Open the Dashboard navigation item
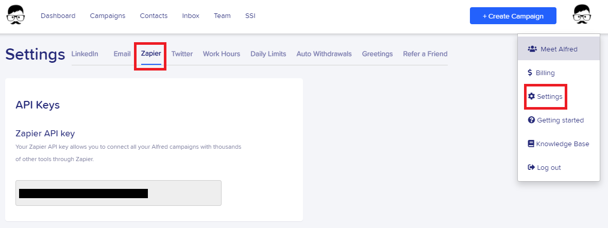Viewport: 608px width, 228px height. tap(58, 16)
